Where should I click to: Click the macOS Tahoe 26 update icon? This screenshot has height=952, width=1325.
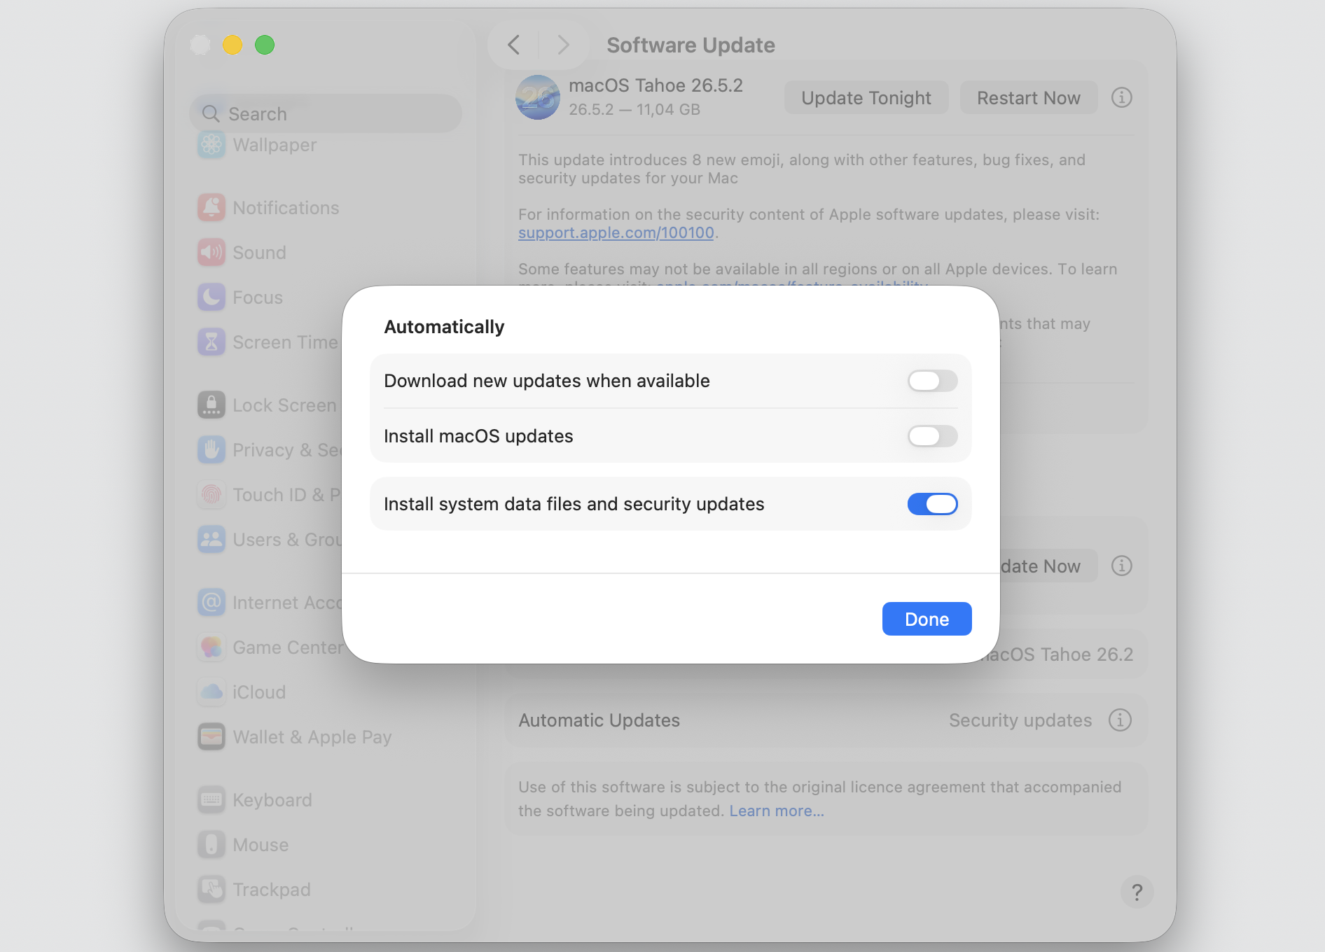(538, 97)
